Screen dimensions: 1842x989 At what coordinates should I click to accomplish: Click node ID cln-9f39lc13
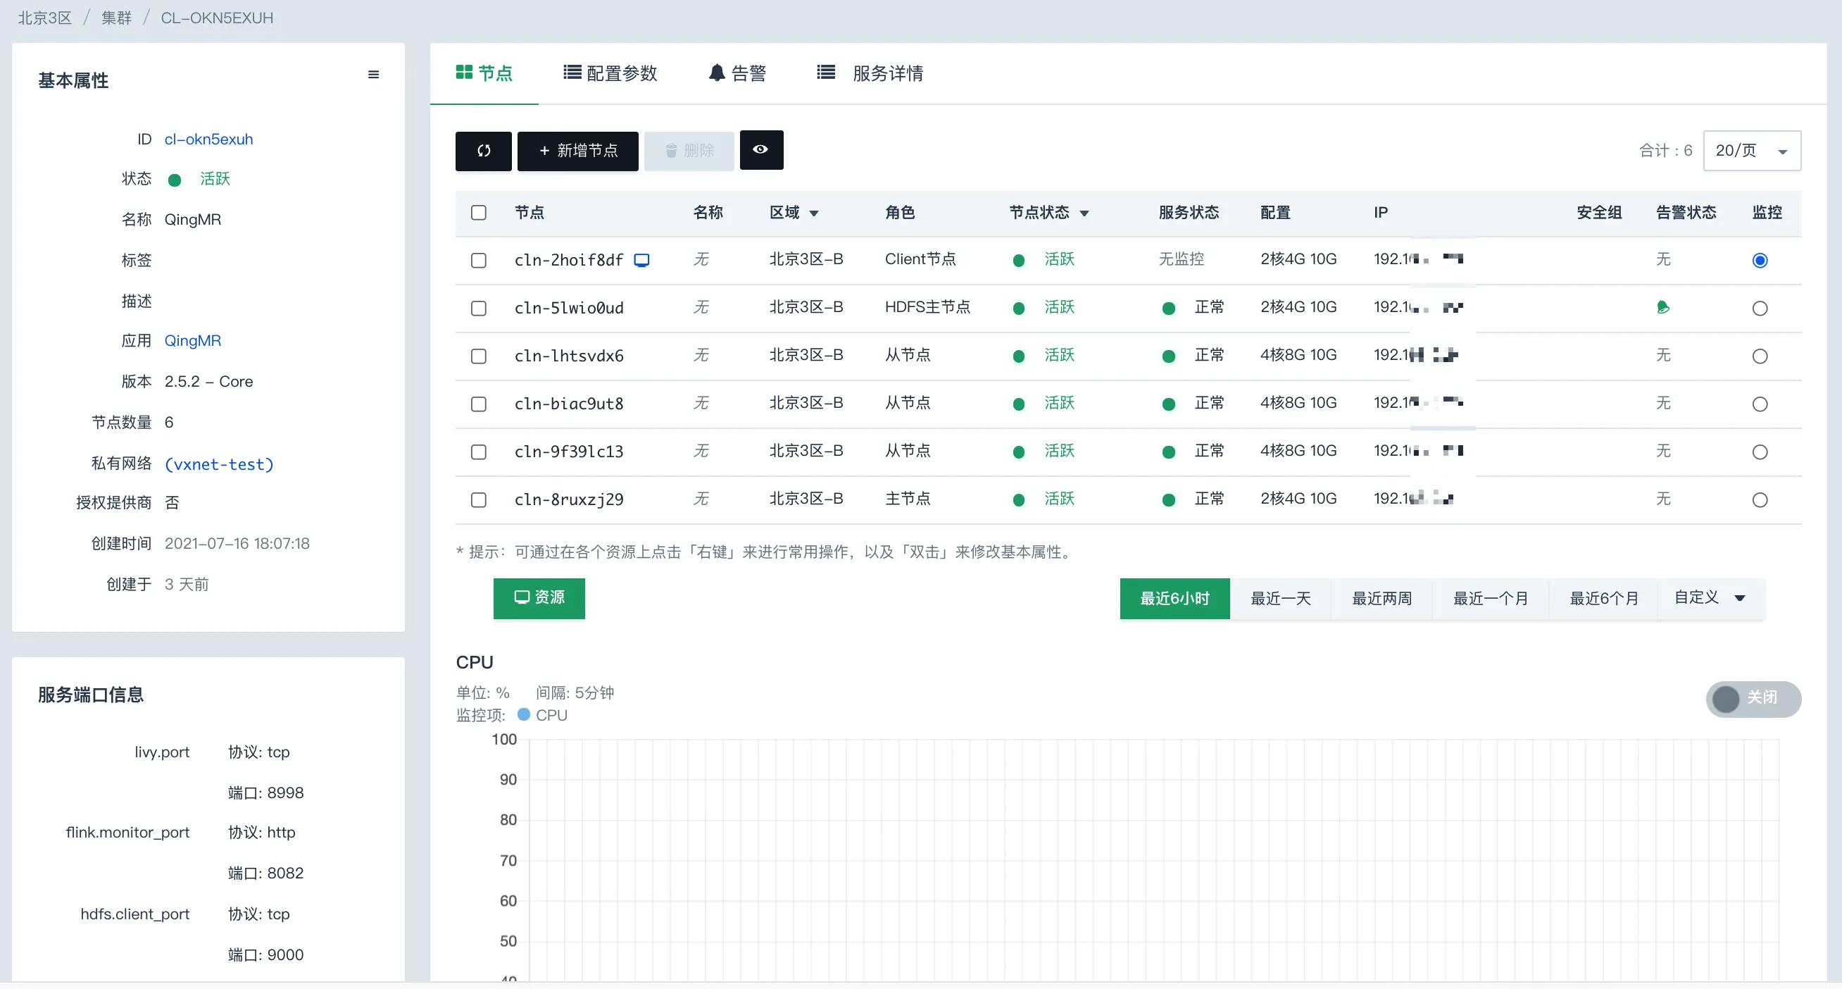coord(569,452)
